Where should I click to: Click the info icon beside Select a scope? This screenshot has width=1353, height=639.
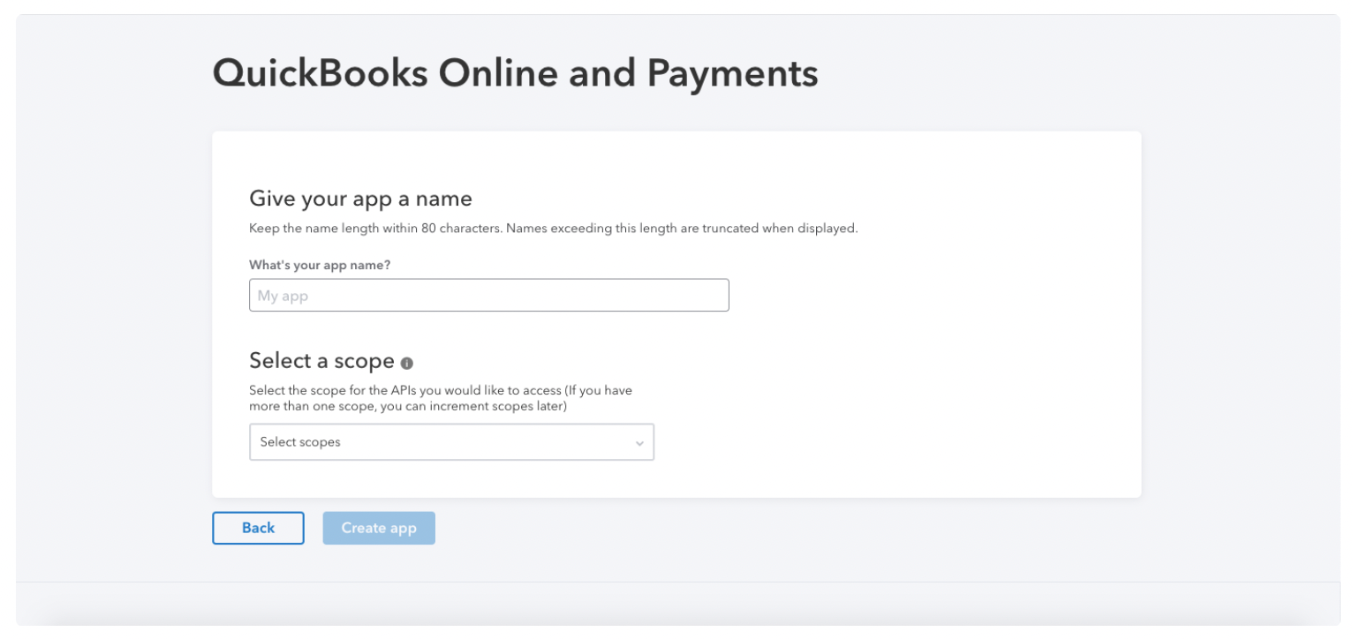pyautogui.click(x=406, y=363)
